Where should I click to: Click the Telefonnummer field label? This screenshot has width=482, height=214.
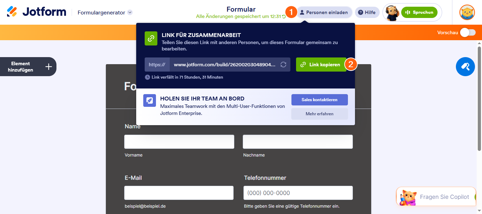265,178
